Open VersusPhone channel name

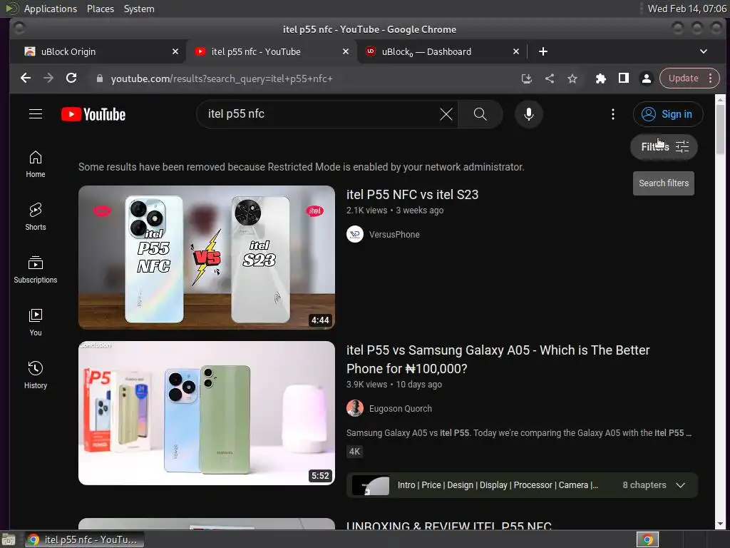point(394,234)
